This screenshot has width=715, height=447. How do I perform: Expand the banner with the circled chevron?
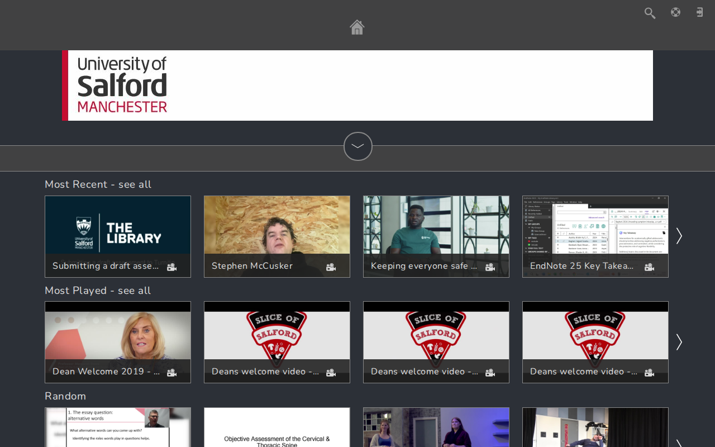click(358, 146)
